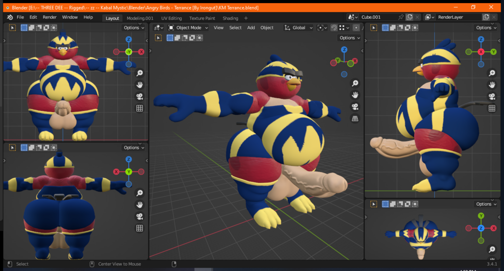Click zoom magnifier icon in bottom-right viewport
Viewport: 504px width, 271px height.
point(492,249)
